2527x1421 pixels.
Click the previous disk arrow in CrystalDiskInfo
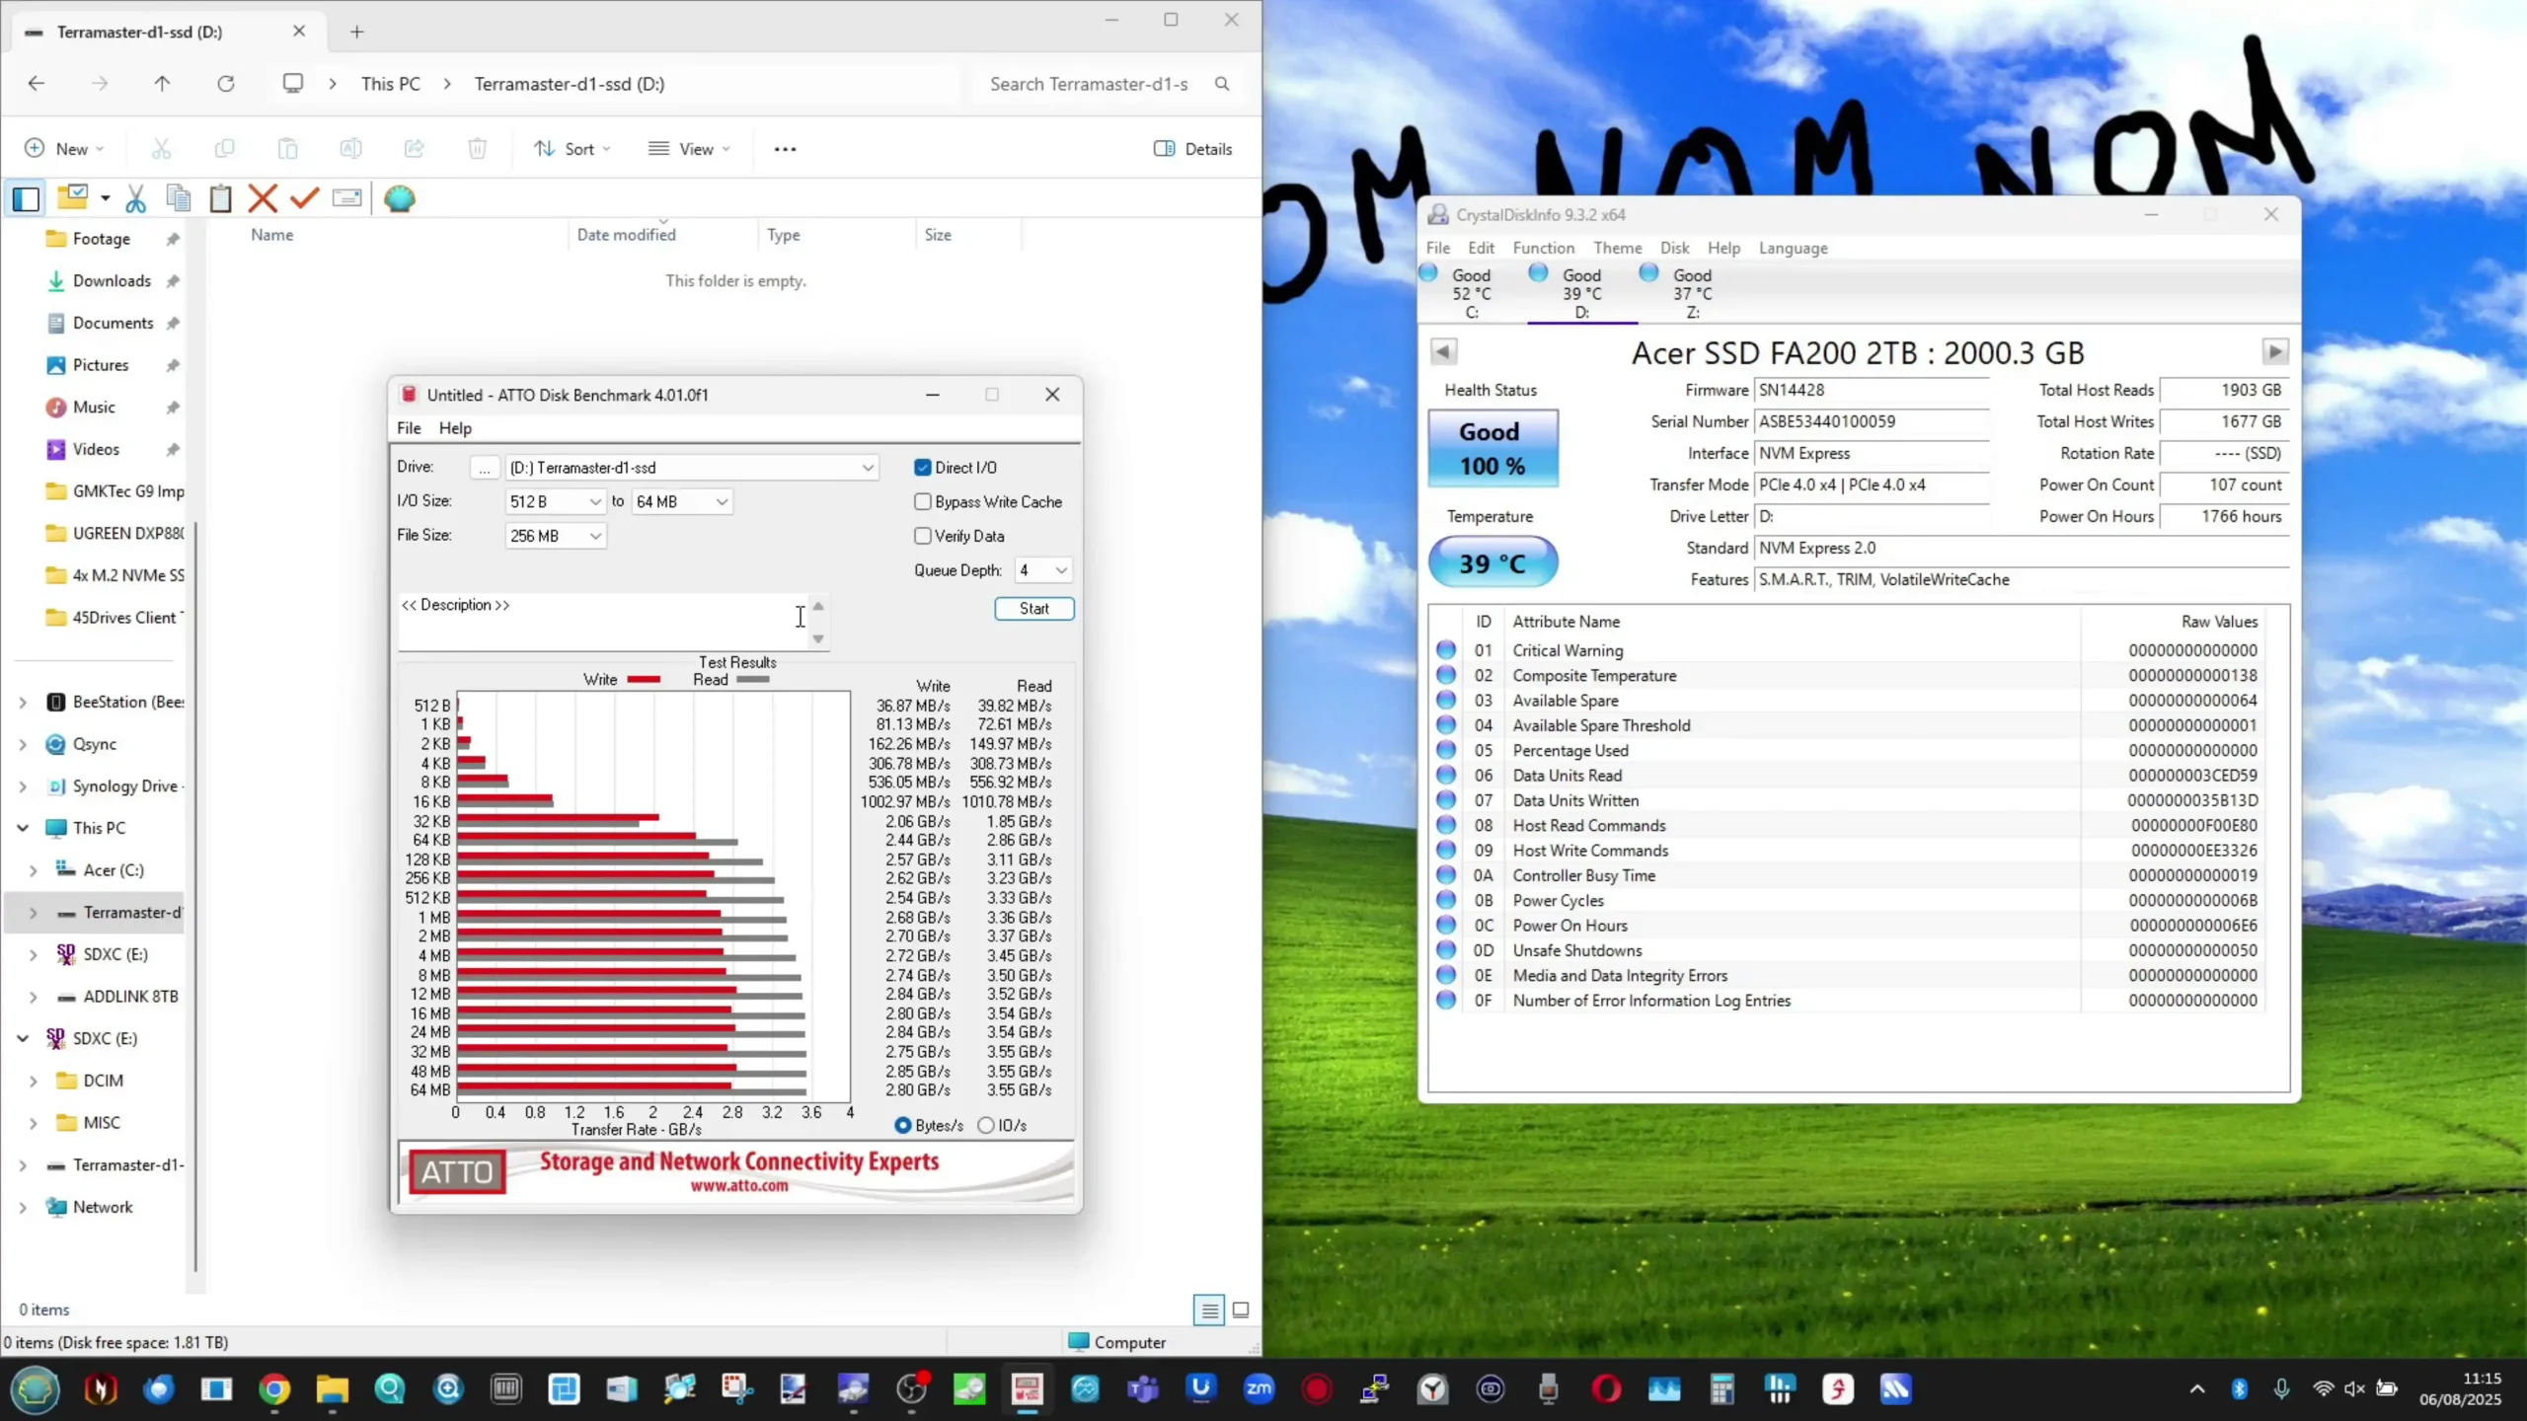pos(1443,351)
